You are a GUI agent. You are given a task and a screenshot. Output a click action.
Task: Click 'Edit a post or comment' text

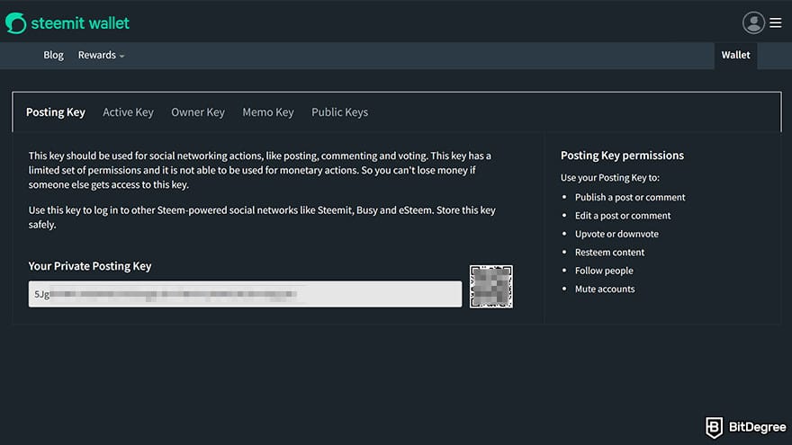(x=623, y=216)
